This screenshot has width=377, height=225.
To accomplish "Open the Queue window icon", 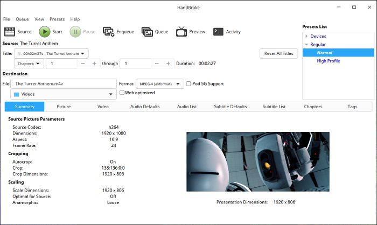I will [147, 32].
